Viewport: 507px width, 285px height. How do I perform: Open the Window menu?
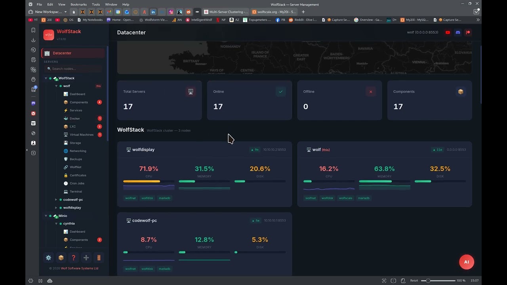(111, 4)
